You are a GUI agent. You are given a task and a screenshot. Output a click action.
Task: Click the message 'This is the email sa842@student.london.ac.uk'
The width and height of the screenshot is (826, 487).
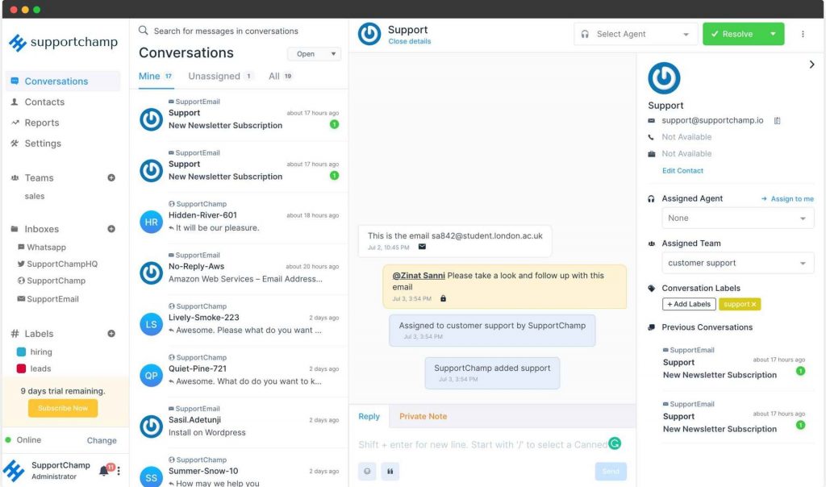click(x=455, y=241)
